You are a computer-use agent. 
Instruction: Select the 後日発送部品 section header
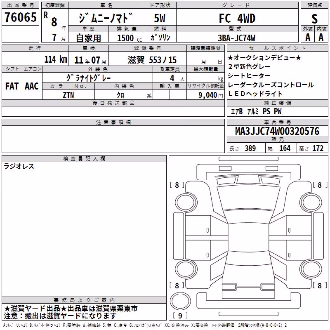113,103
